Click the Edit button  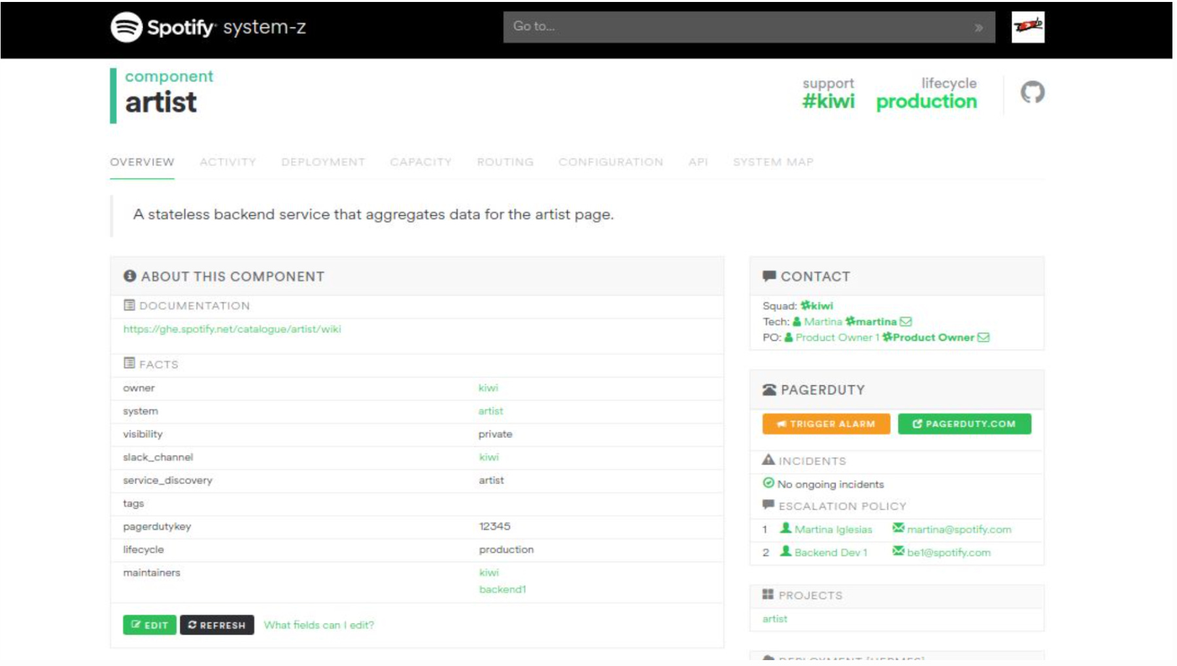[149, 625]
